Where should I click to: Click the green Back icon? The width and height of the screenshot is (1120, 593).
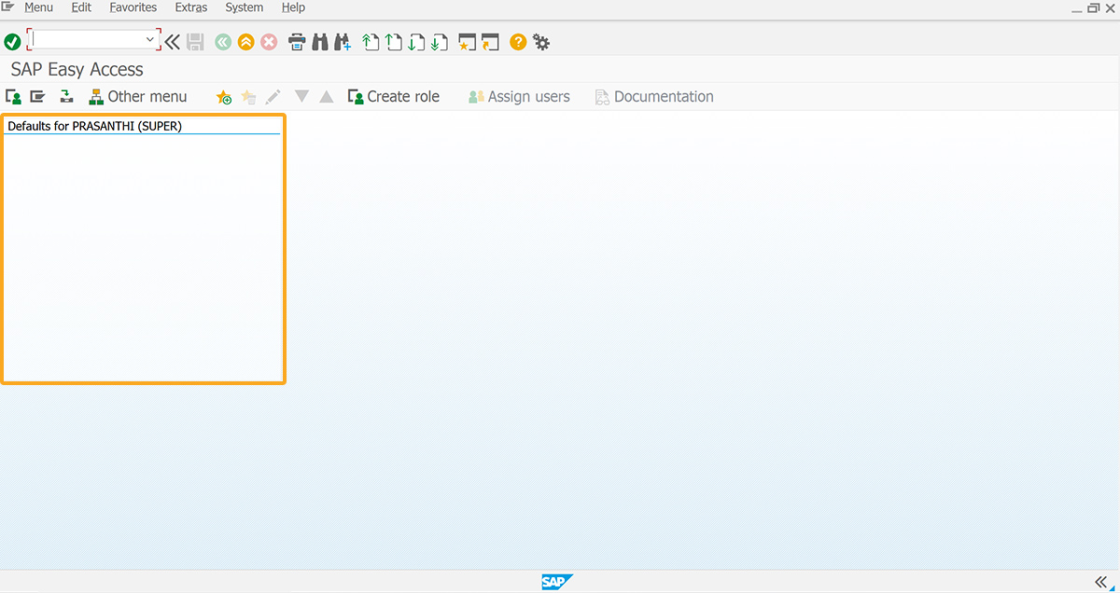click(x=222, y=42)
